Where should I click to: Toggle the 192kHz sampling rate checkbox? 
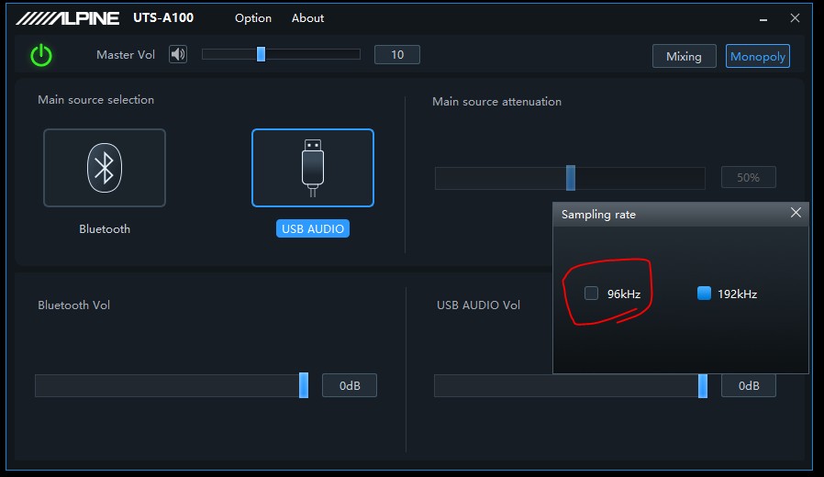(x=705, y=294)
